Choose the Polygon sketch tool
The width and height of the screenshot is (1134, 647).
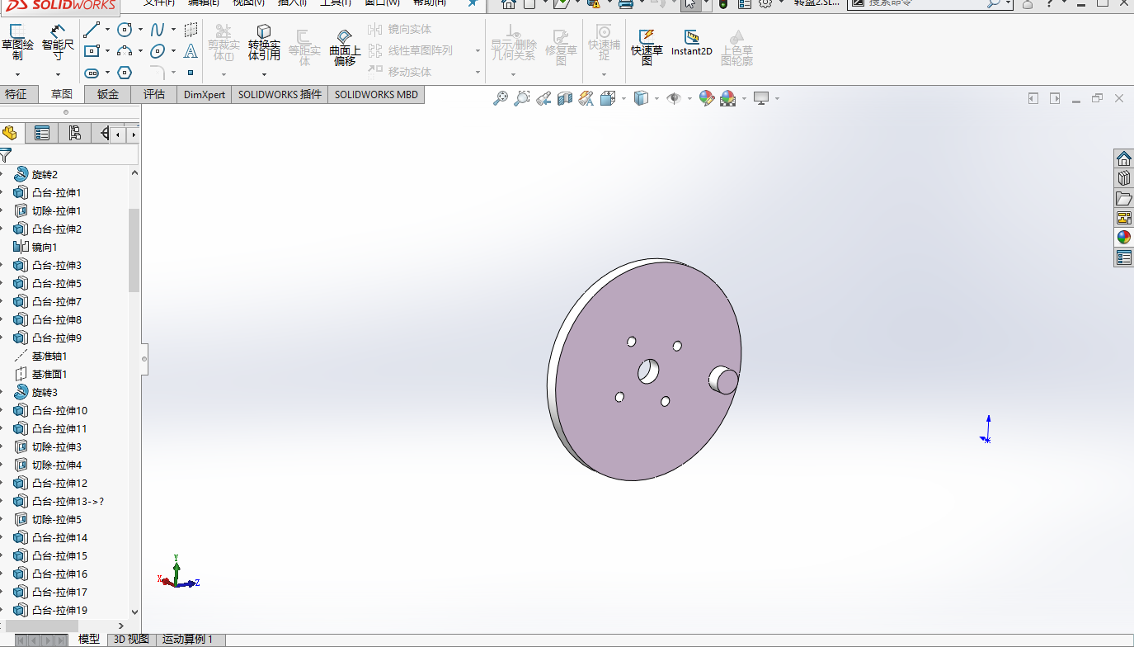click(x=125, y=73)
